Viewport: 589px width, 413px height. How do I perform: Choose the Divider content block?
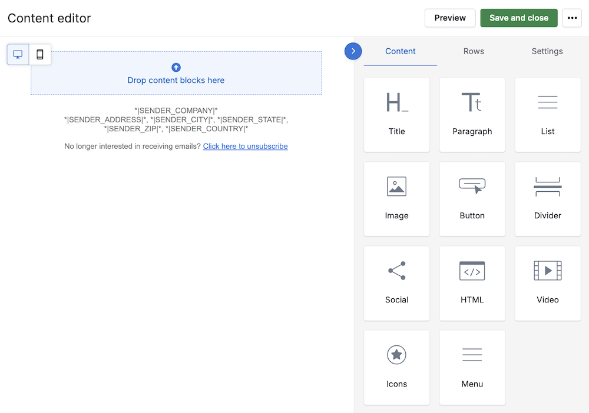[547, 199]
